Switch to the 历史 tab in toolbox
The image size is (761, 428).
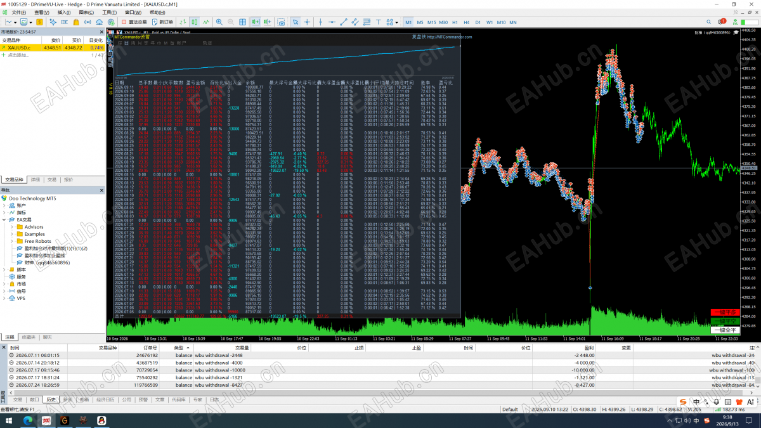coord(51,400)
